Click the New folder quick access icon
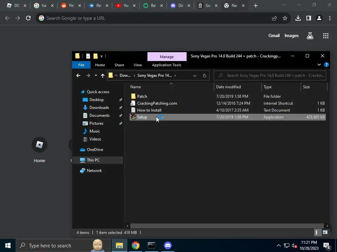 pos(96,56)
